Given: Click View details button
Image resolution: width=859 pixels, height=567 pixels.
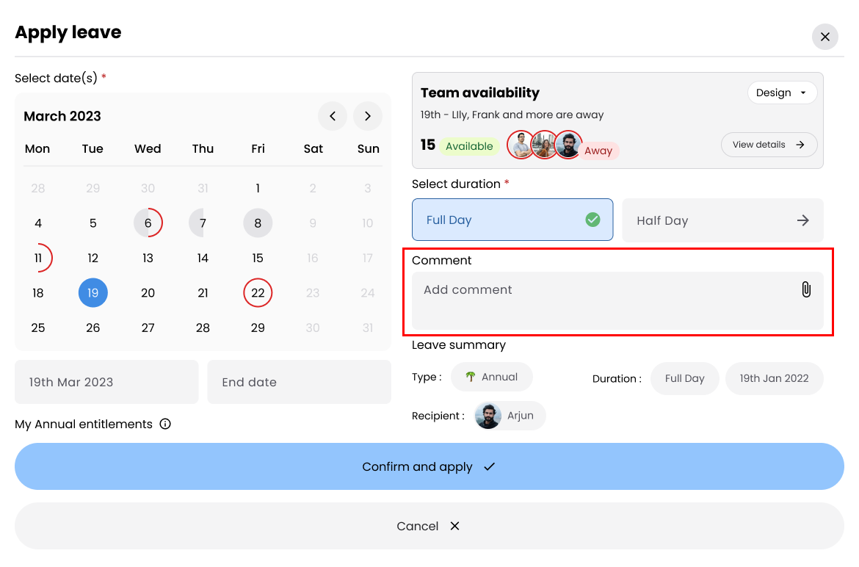Looking at the screenshot, I should coord(769,145).
